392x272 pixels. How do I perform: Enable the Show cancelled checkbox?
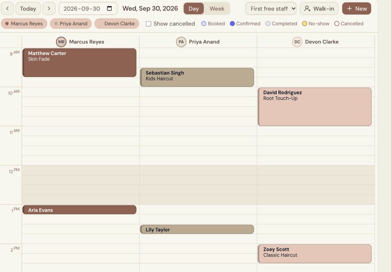pyautogui.click(x=148, y=24)
